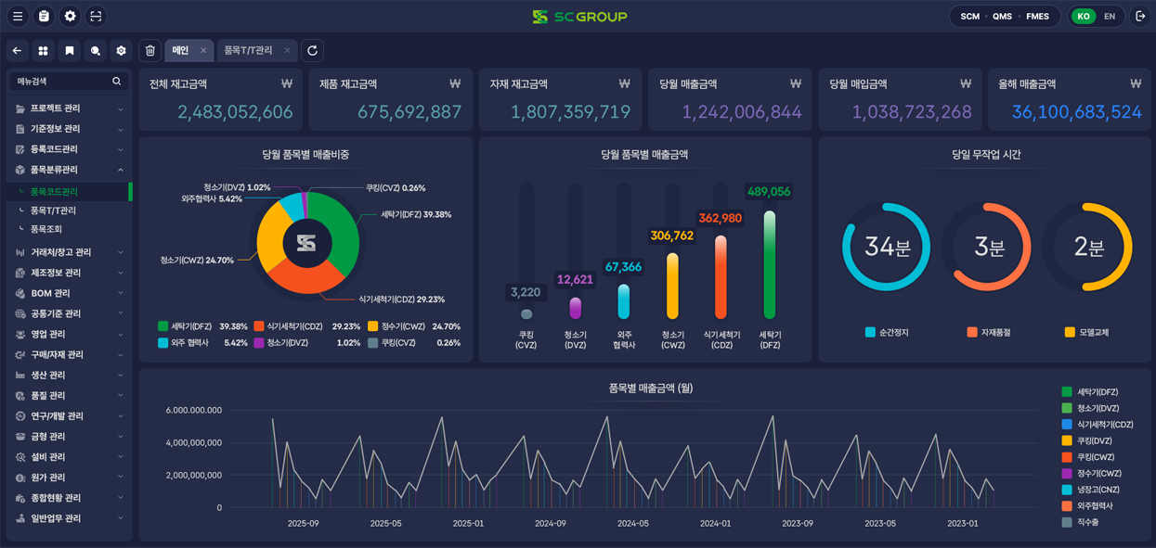1156x548 pixels.
Task: Expand the BOM 관리 menu
Action: (69, 293)
